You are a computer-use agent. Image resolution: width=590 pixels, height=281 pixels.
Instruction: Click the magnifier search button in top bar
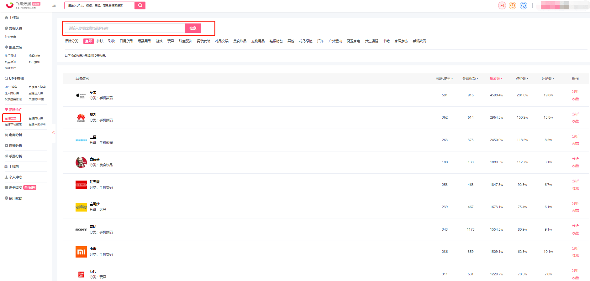click(x=140, y=5)
